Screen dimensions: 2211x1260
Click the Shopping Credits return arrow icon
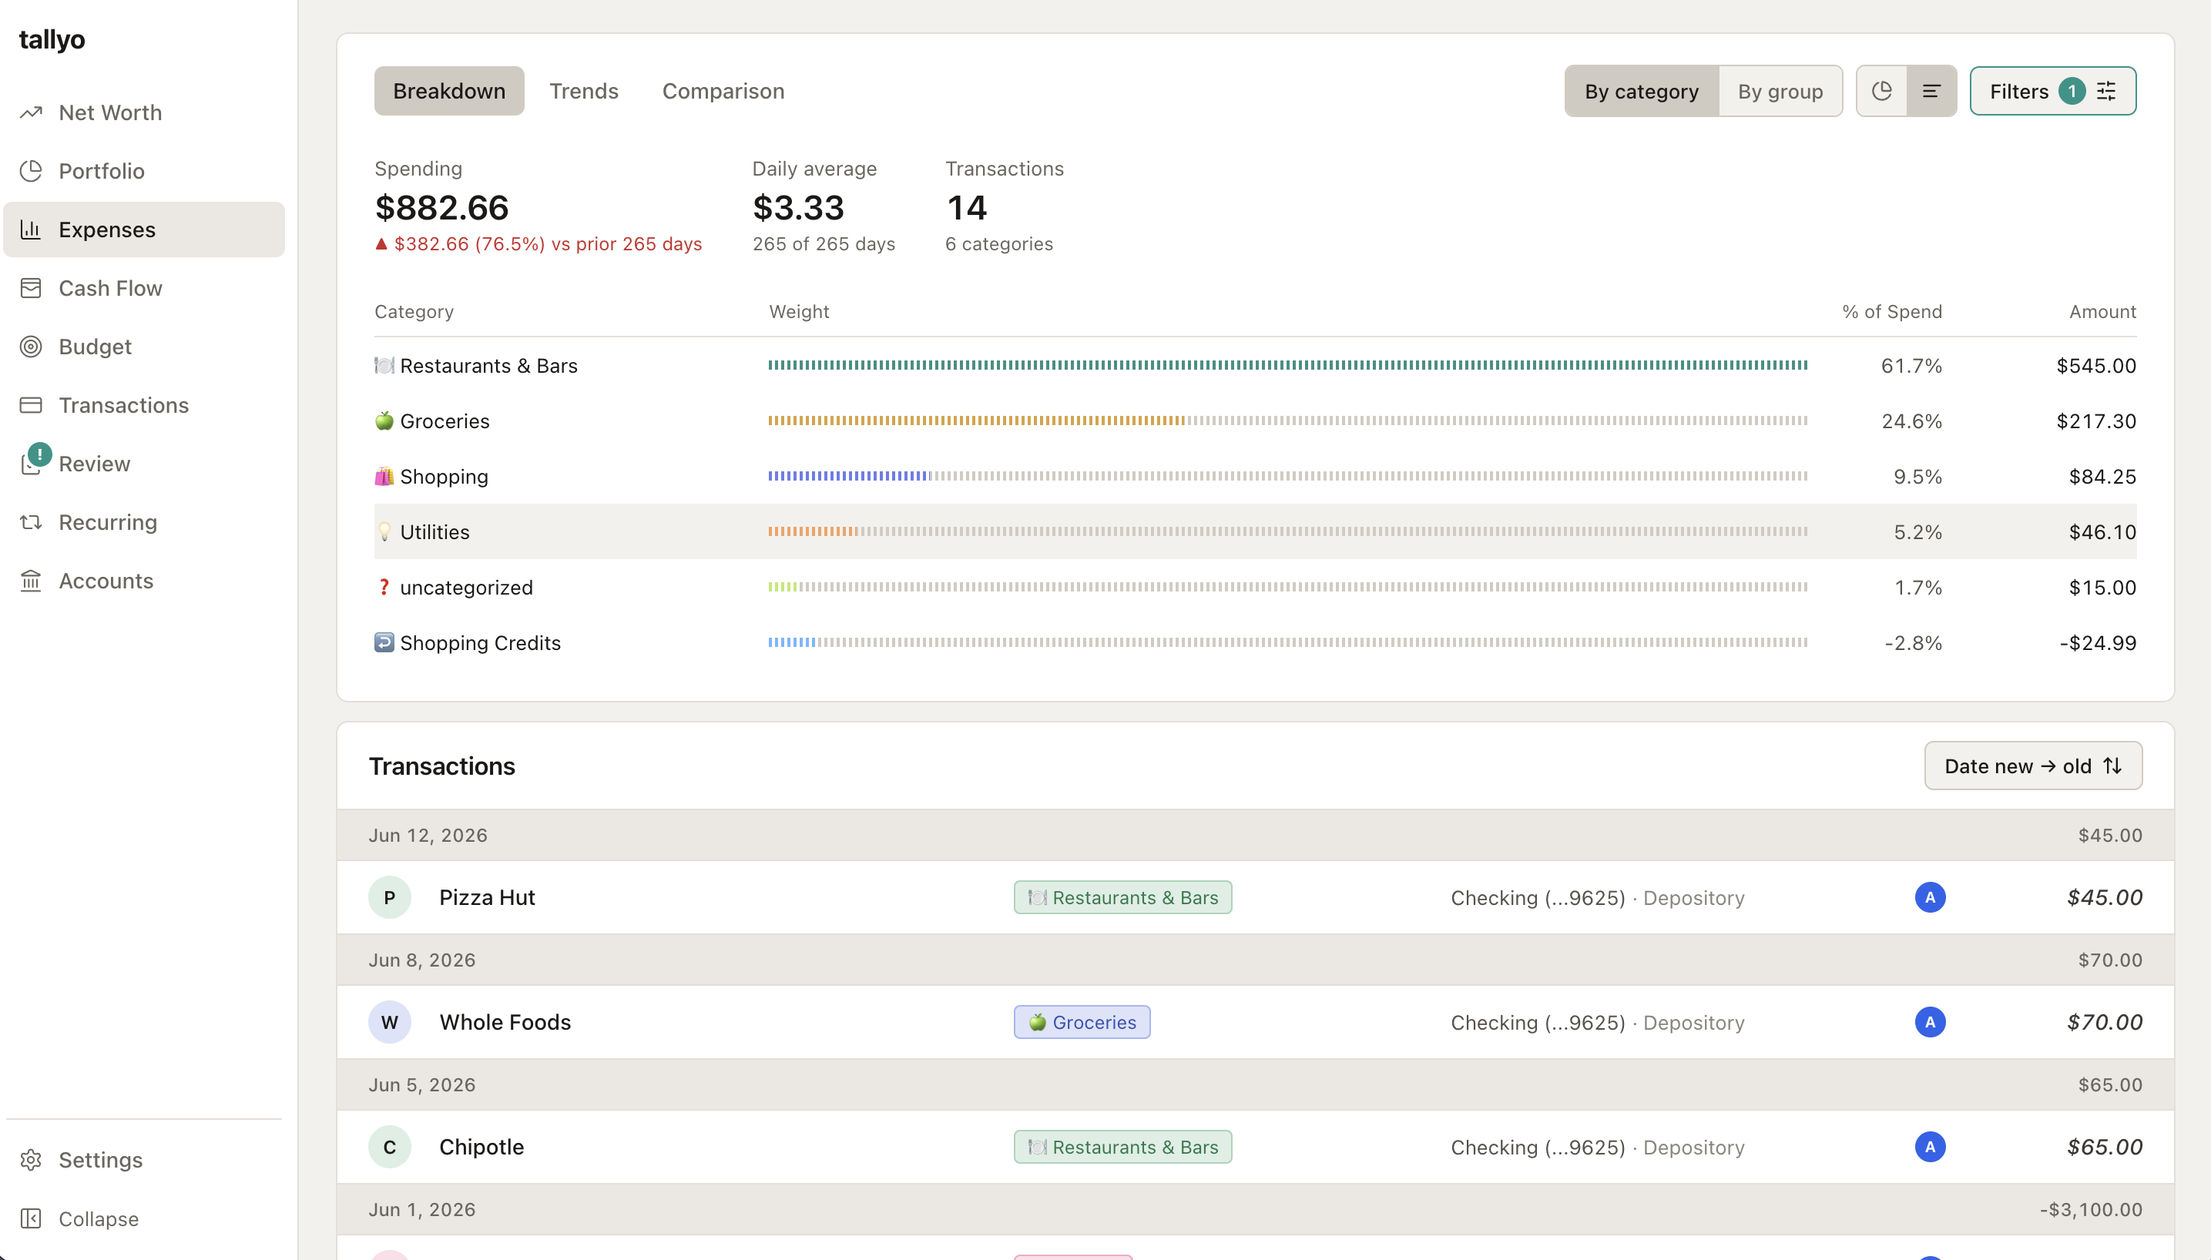(384, 642)
